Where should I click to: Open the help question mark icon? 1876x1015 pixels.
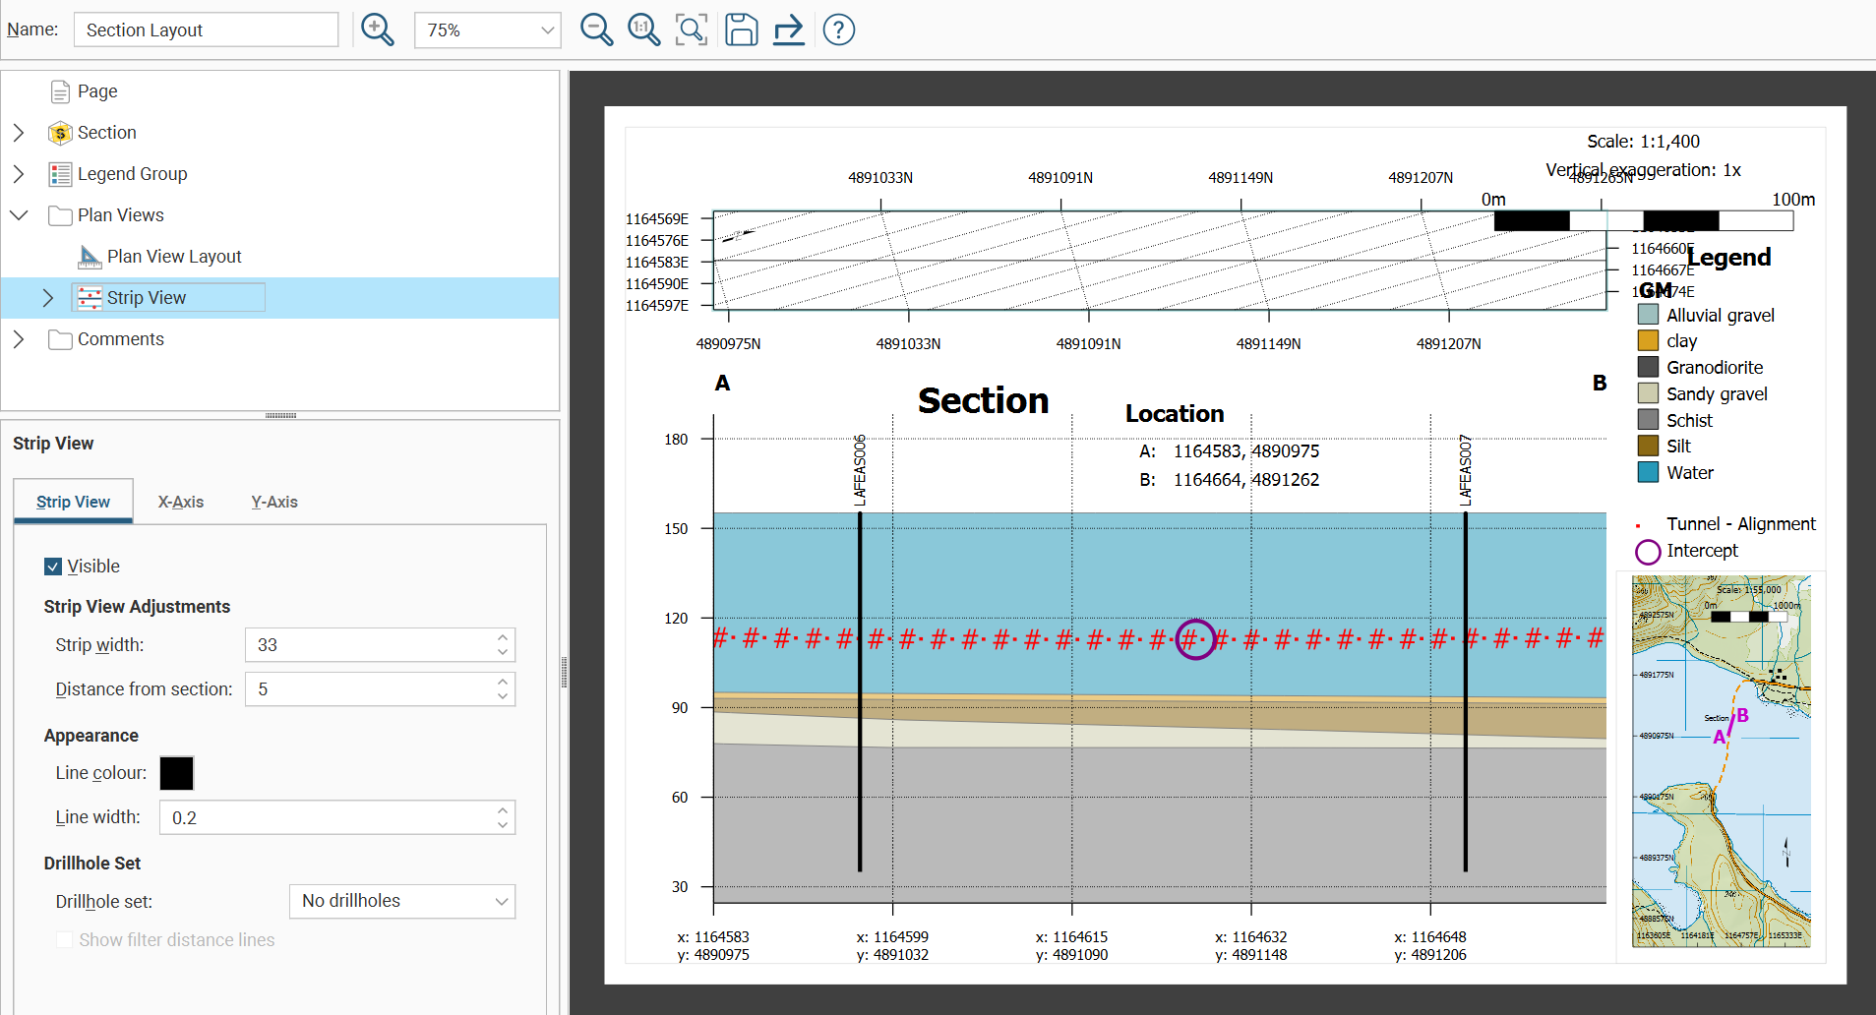(838, 30)
